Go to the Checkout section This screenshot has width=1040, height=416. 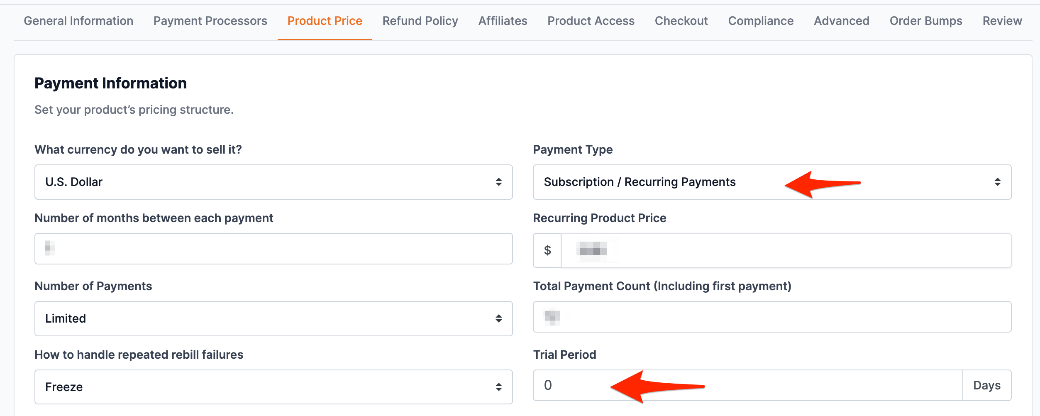coord(681,20)
